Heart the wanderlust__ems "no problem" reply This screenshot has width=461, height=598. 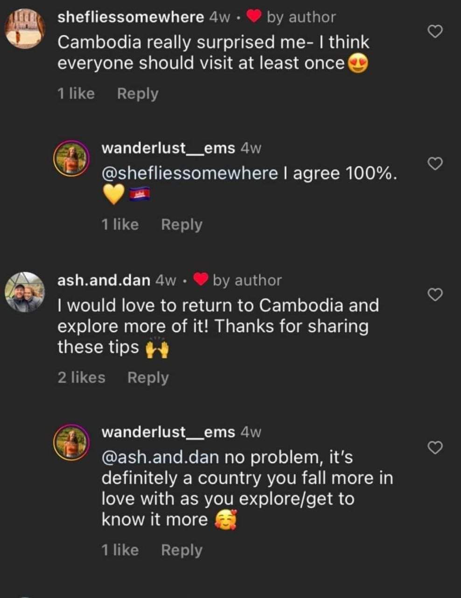tap(435, 448)
